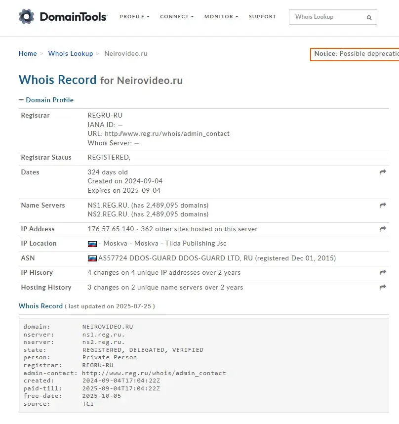Click the paid-till timestamp 2025-09-04T17:04:22Z
399x424 pixels.
click(x=121, y=388)
